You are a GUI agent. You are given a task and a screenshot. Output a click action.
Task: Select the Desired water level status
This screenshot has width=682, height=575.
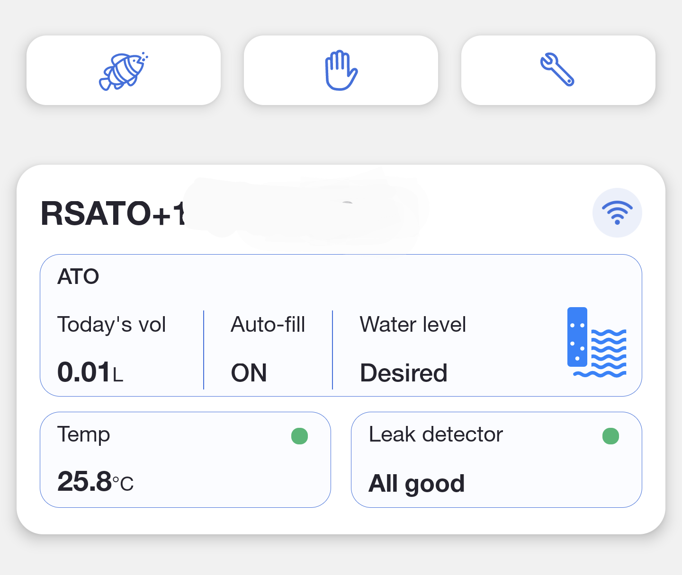coord(404,373)
